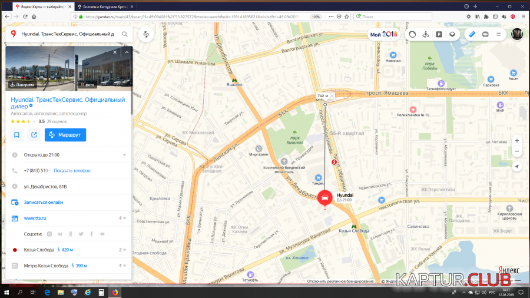Zoom in on the map

click(516, 141)
